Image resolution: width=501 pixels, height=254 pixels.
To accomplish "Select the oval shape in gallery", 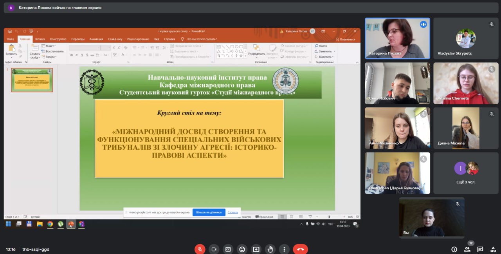I will tap(236, 47).
